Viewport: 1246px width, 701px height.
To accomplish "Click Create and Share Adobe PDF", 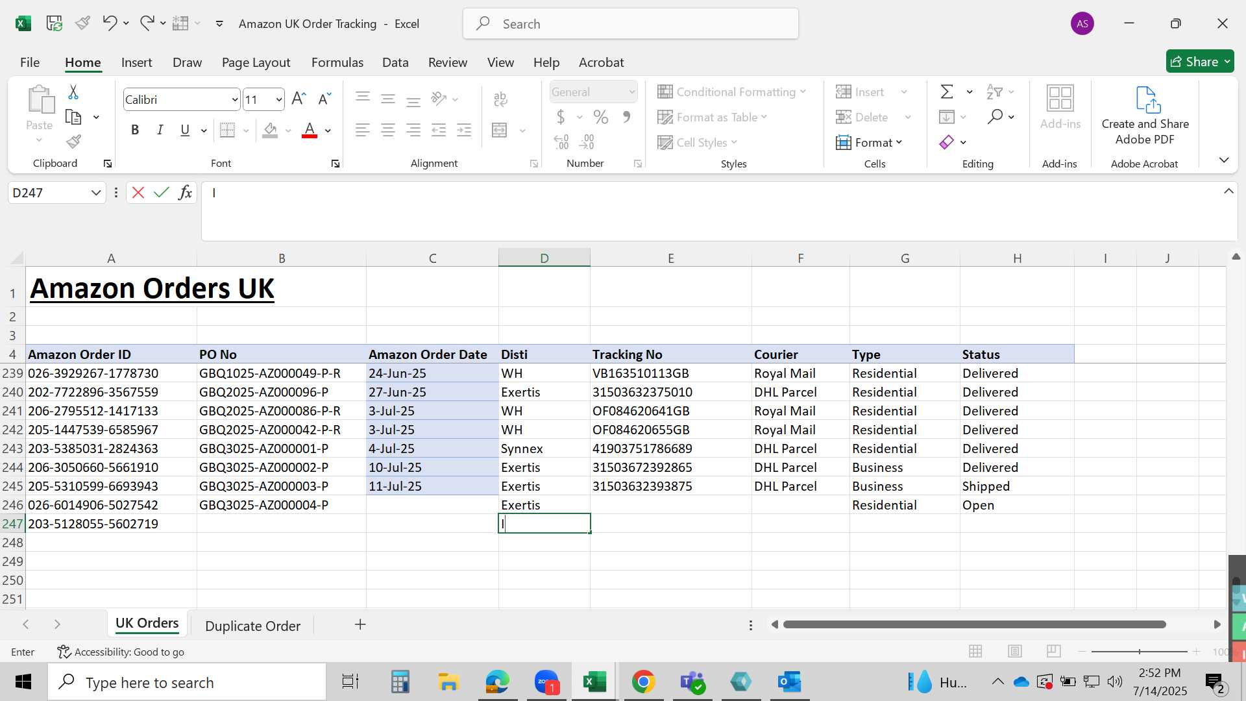I will pyautogui.click(x=1145, y=116).
